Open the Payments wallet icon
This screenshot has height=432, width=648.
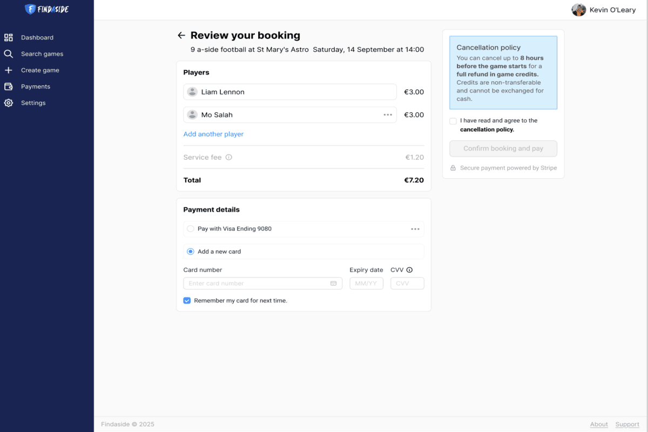point(9,86)
